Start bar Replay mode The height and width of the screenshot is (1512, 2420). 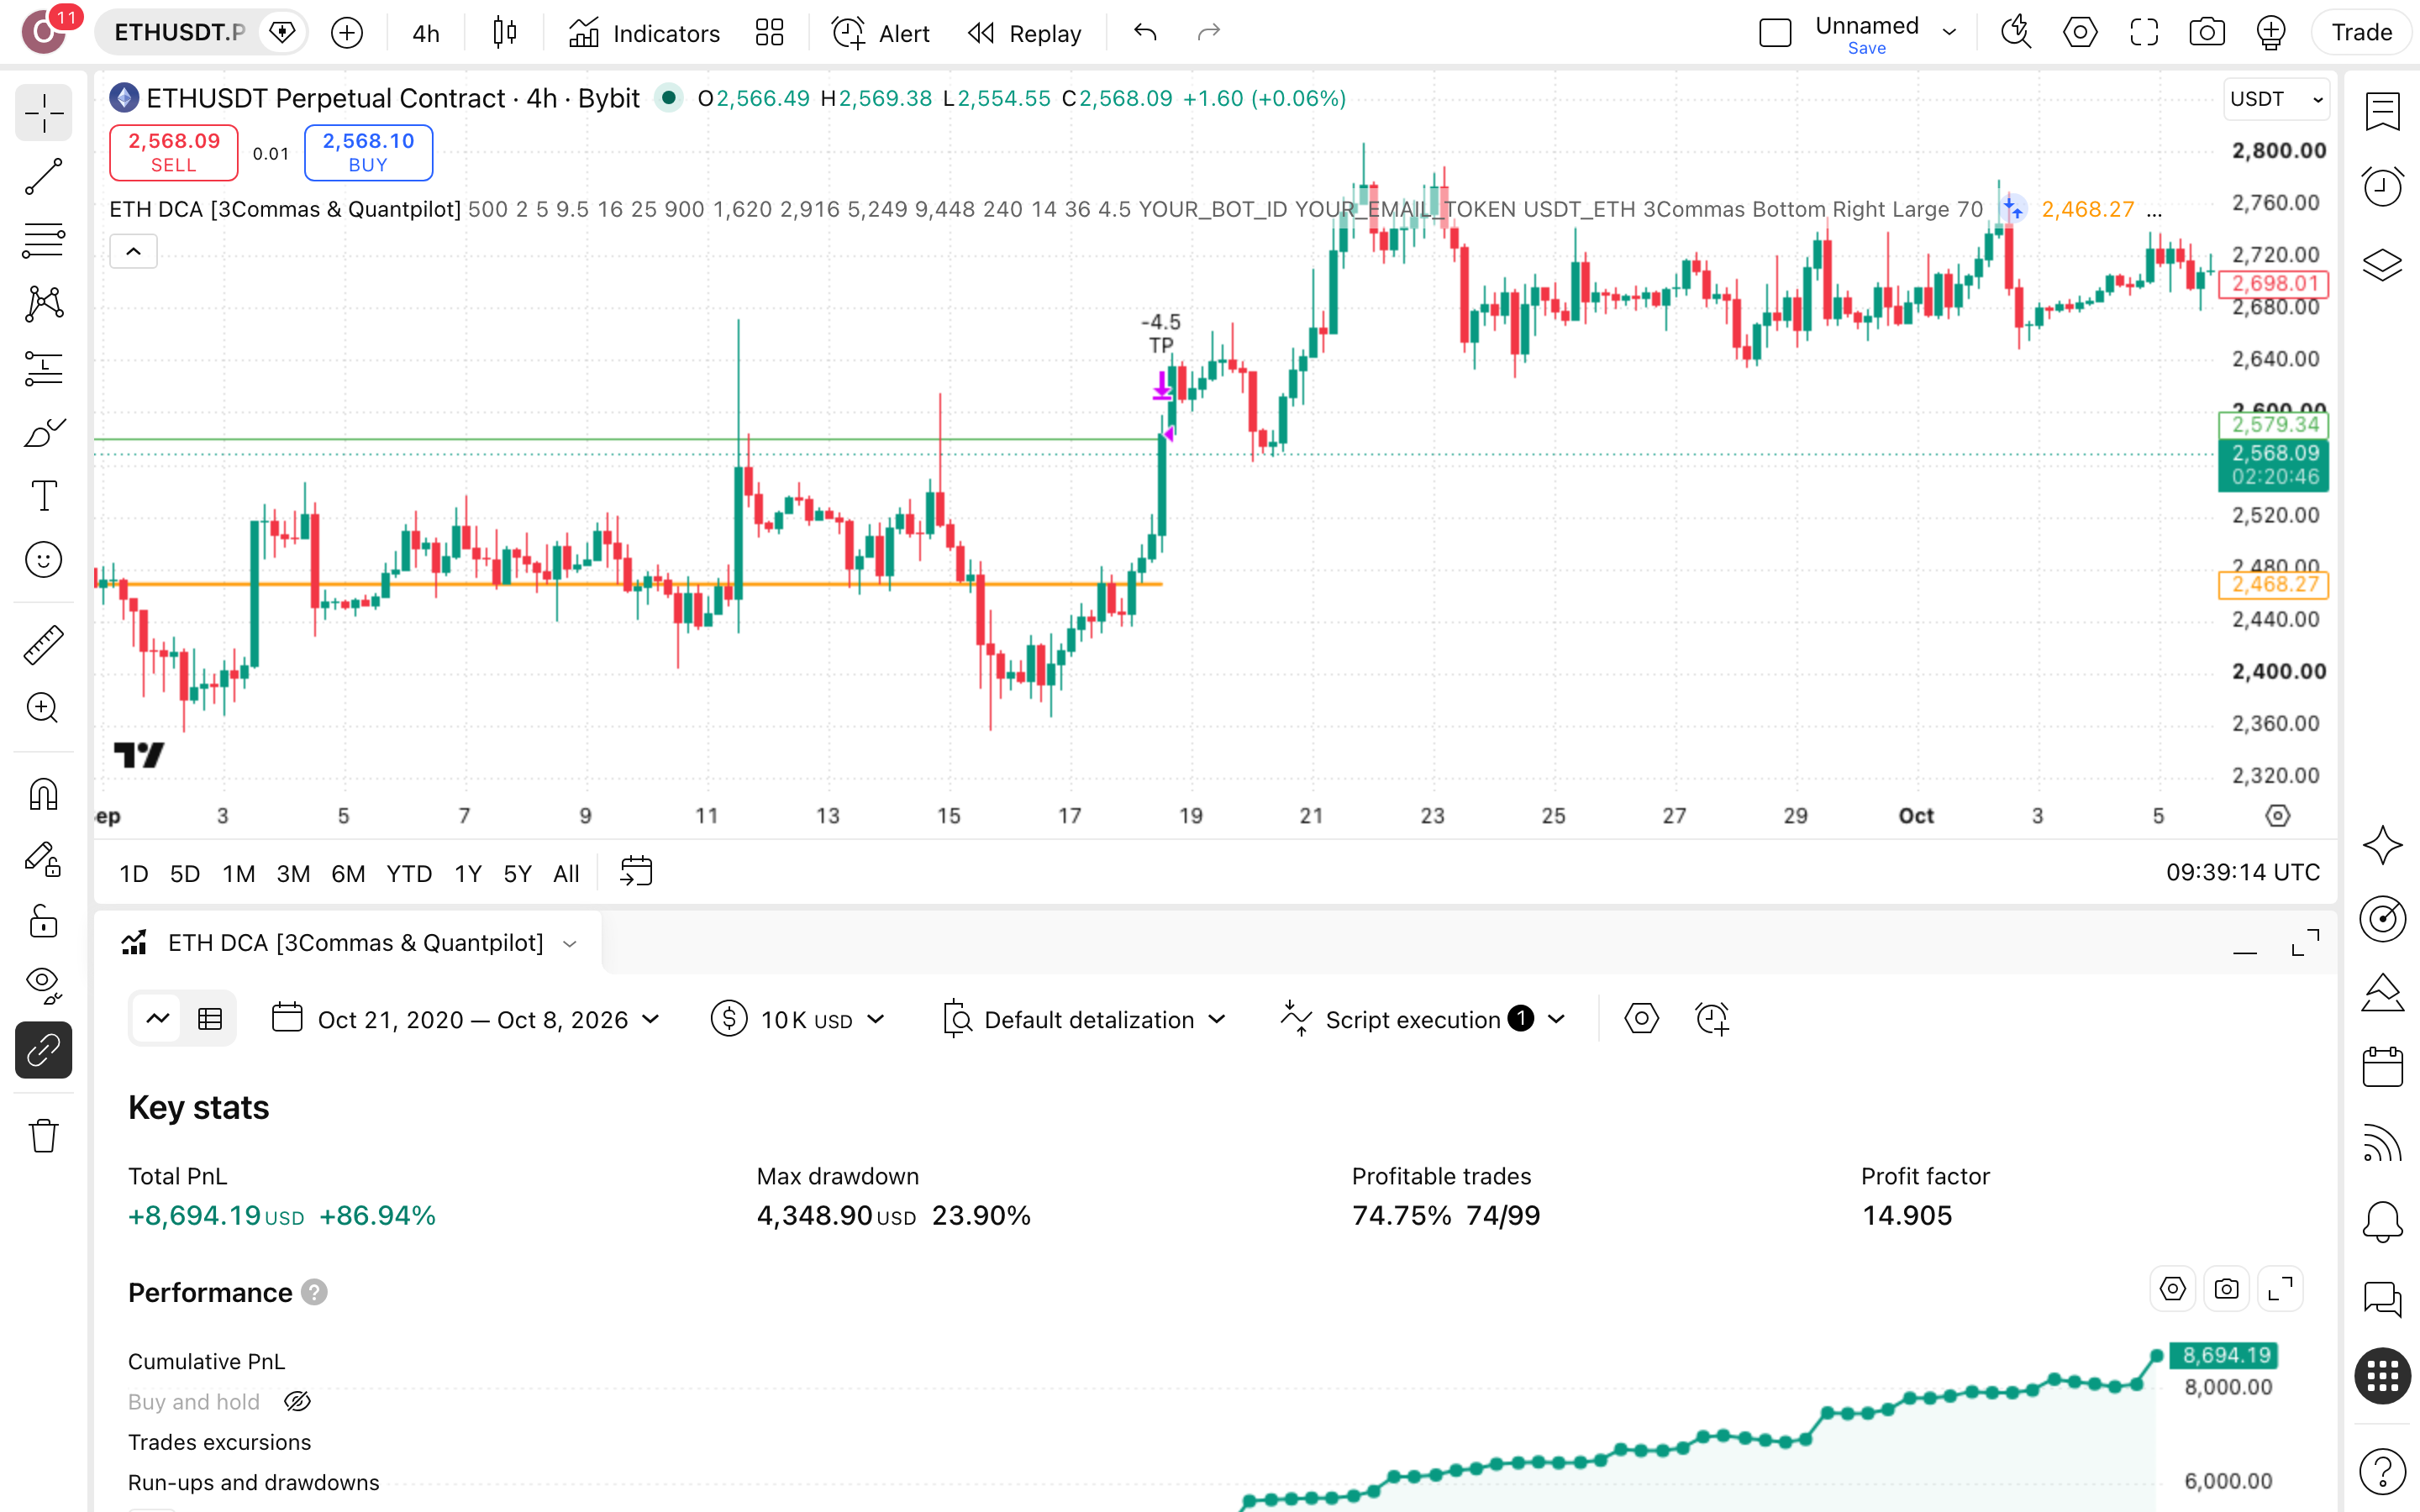pyautogui.click(x=1025, y=33)
